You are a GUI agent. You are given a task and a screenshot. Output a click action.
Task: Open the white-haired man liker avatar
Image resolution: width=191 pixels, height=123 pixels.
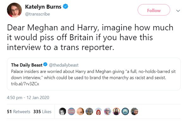(x=108, y=111)
